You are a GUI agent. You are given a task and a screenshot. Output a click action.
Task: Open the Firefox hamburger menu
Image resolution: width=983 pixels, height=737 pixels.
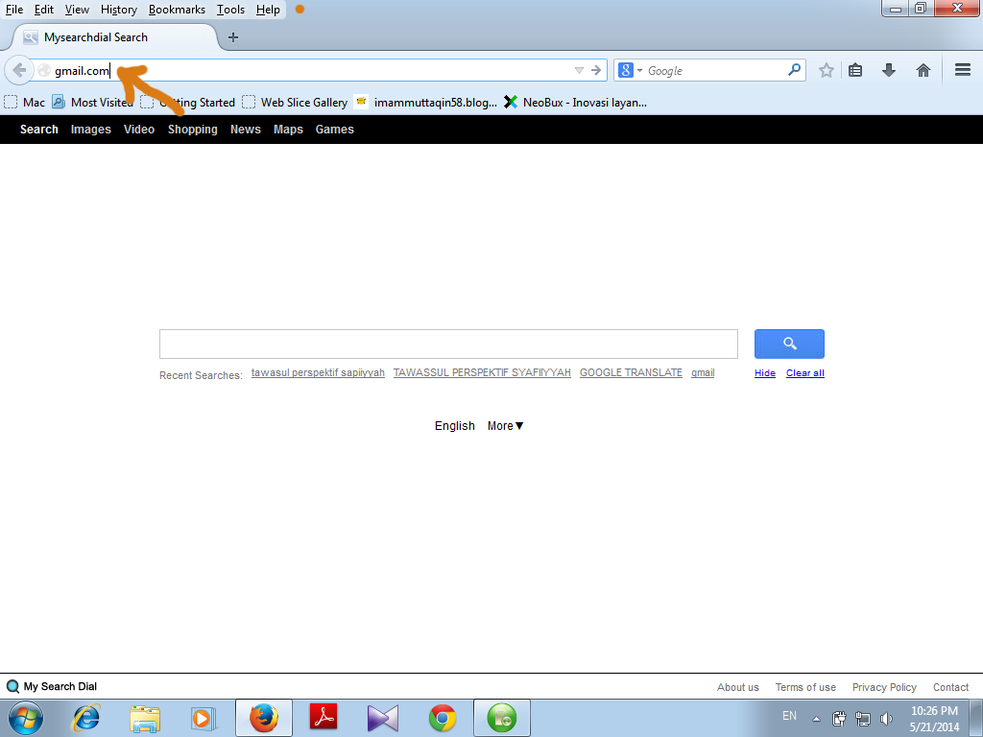961,69
